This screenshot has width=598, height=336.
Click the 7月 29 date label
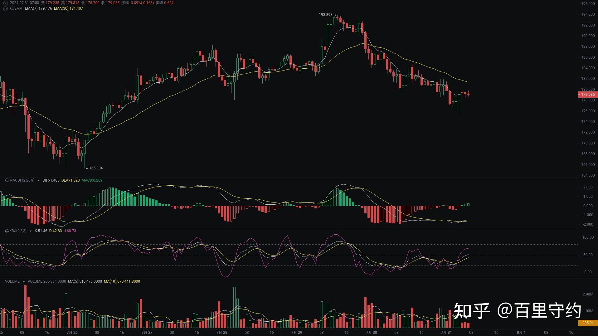(297, 333)
